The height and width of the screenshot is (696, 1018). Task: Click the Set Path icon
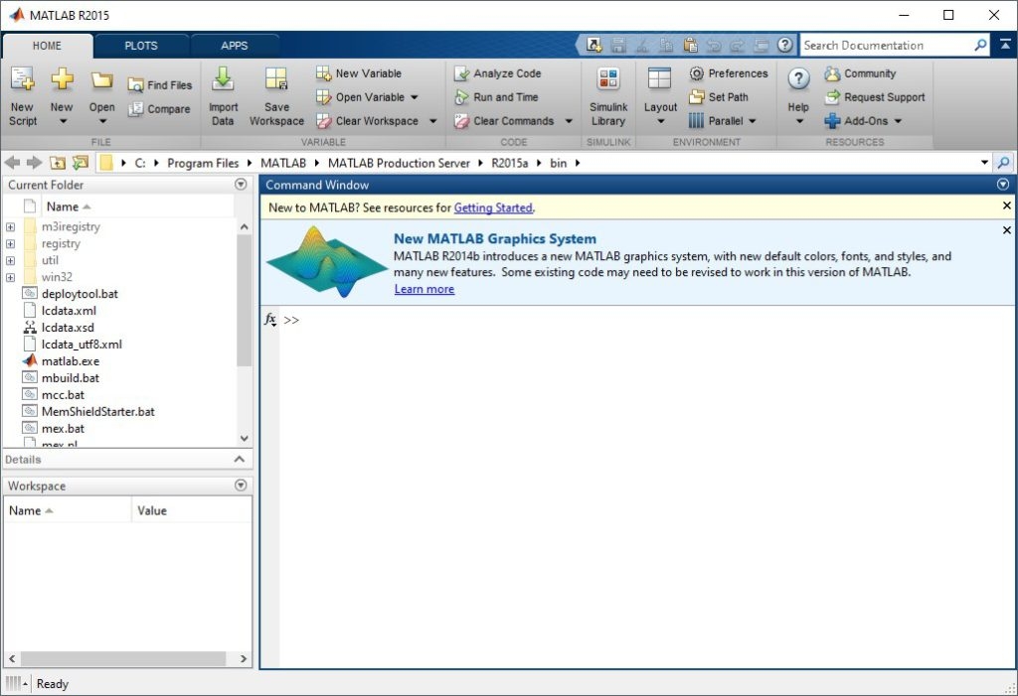(696, 97)
